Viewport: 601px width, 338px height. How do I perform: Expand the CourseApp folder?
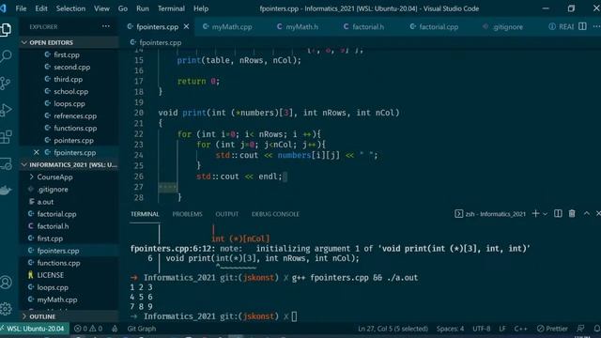69,177
